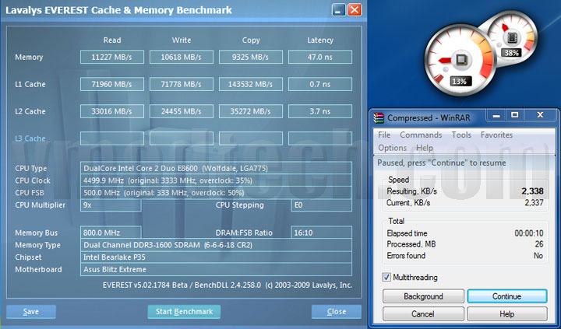This screenshot has height=329, width=561.
Task: Click the Memory Latency value 47.0 ns
Action: [320, 57]
